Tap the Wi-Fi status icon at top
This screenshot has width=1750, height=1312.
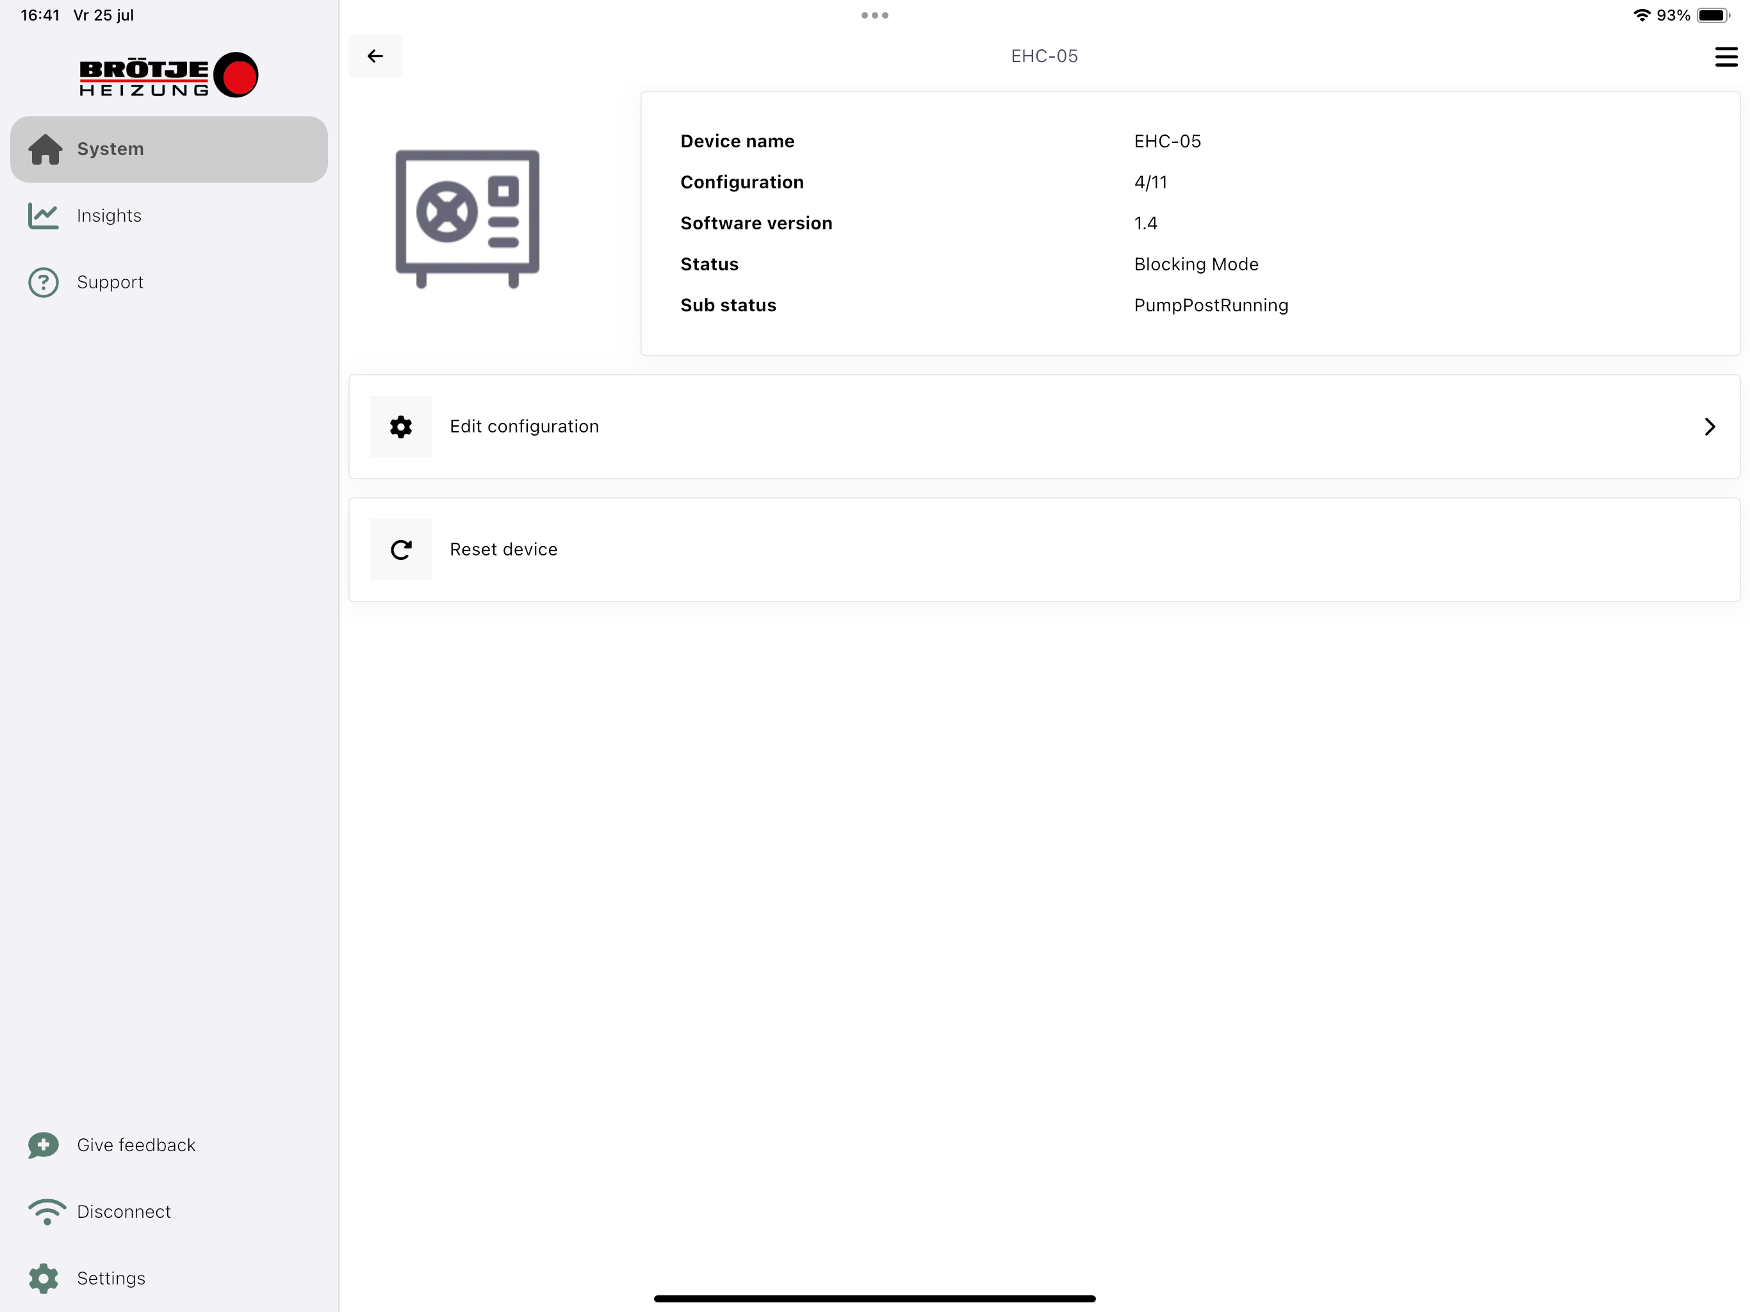tap(1642, 15)
